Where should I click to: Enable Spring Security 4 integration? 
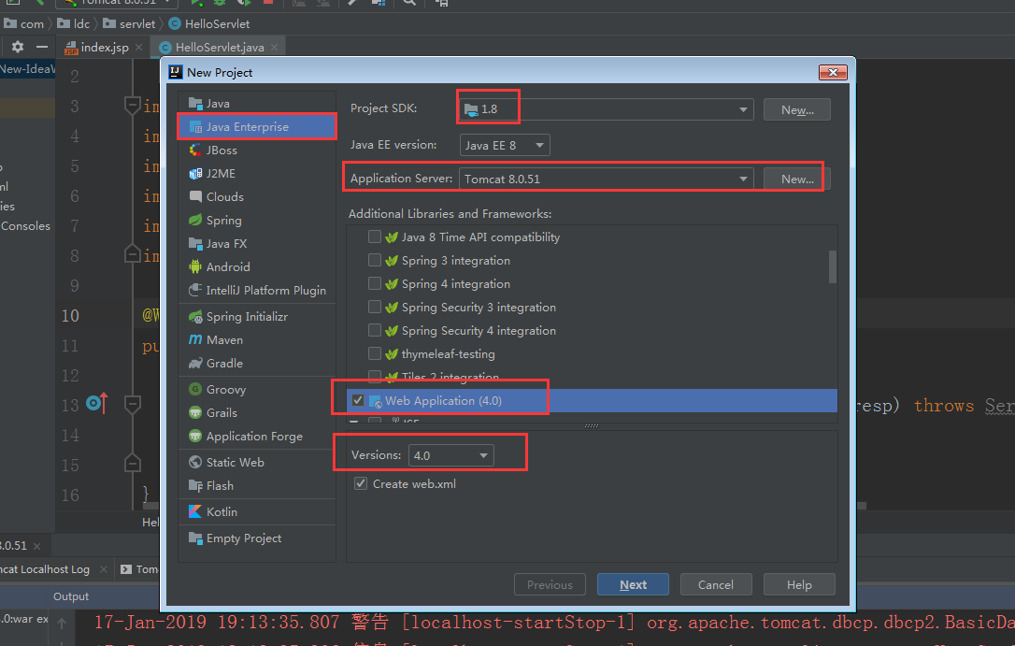tap(374, 329)
